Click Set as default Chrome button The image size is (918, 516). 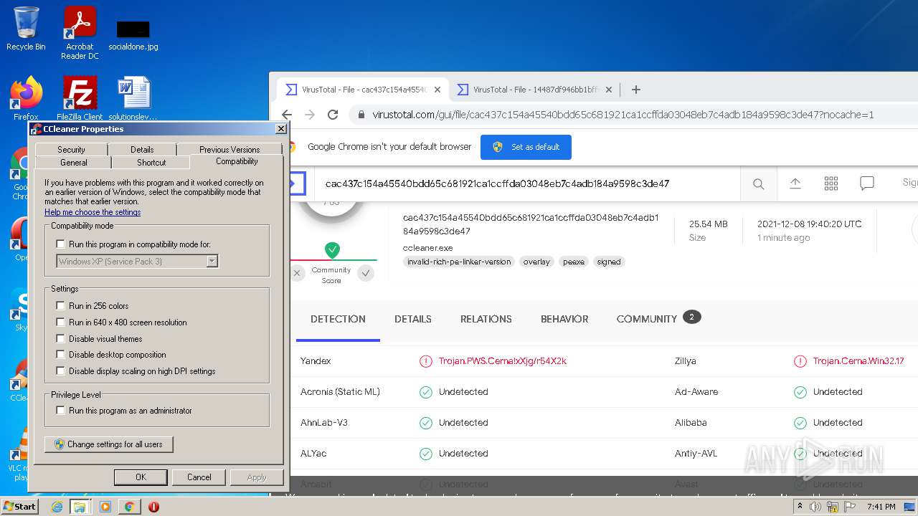click(x=526, y=147)
